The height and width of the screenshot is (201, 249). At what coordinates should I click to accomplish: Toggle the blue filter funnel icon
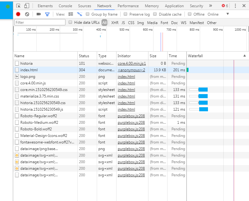tap(47, 14)
